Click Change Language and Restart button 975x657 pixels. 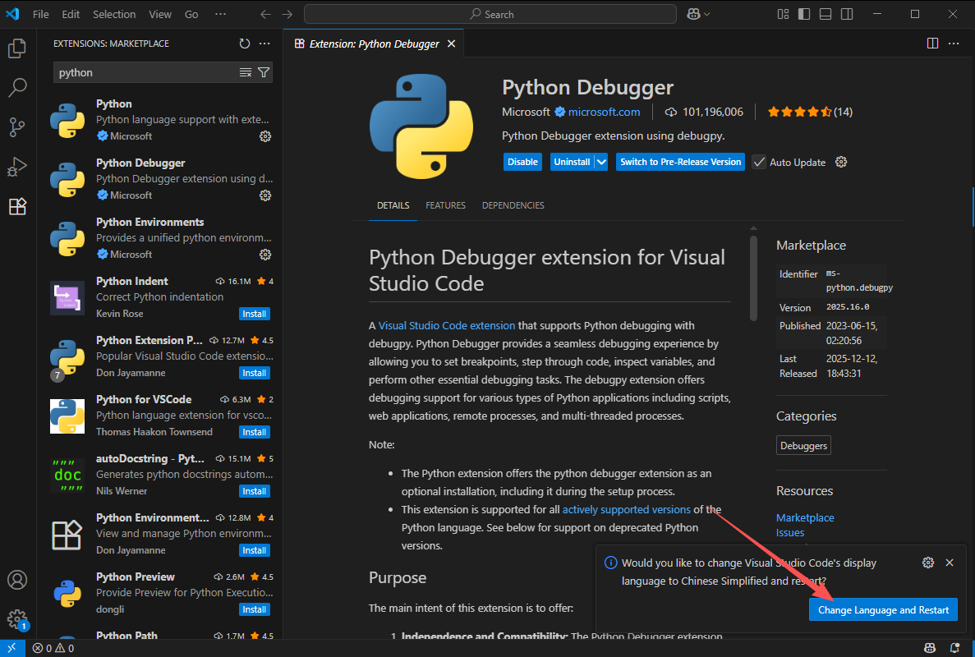point(883,609)
